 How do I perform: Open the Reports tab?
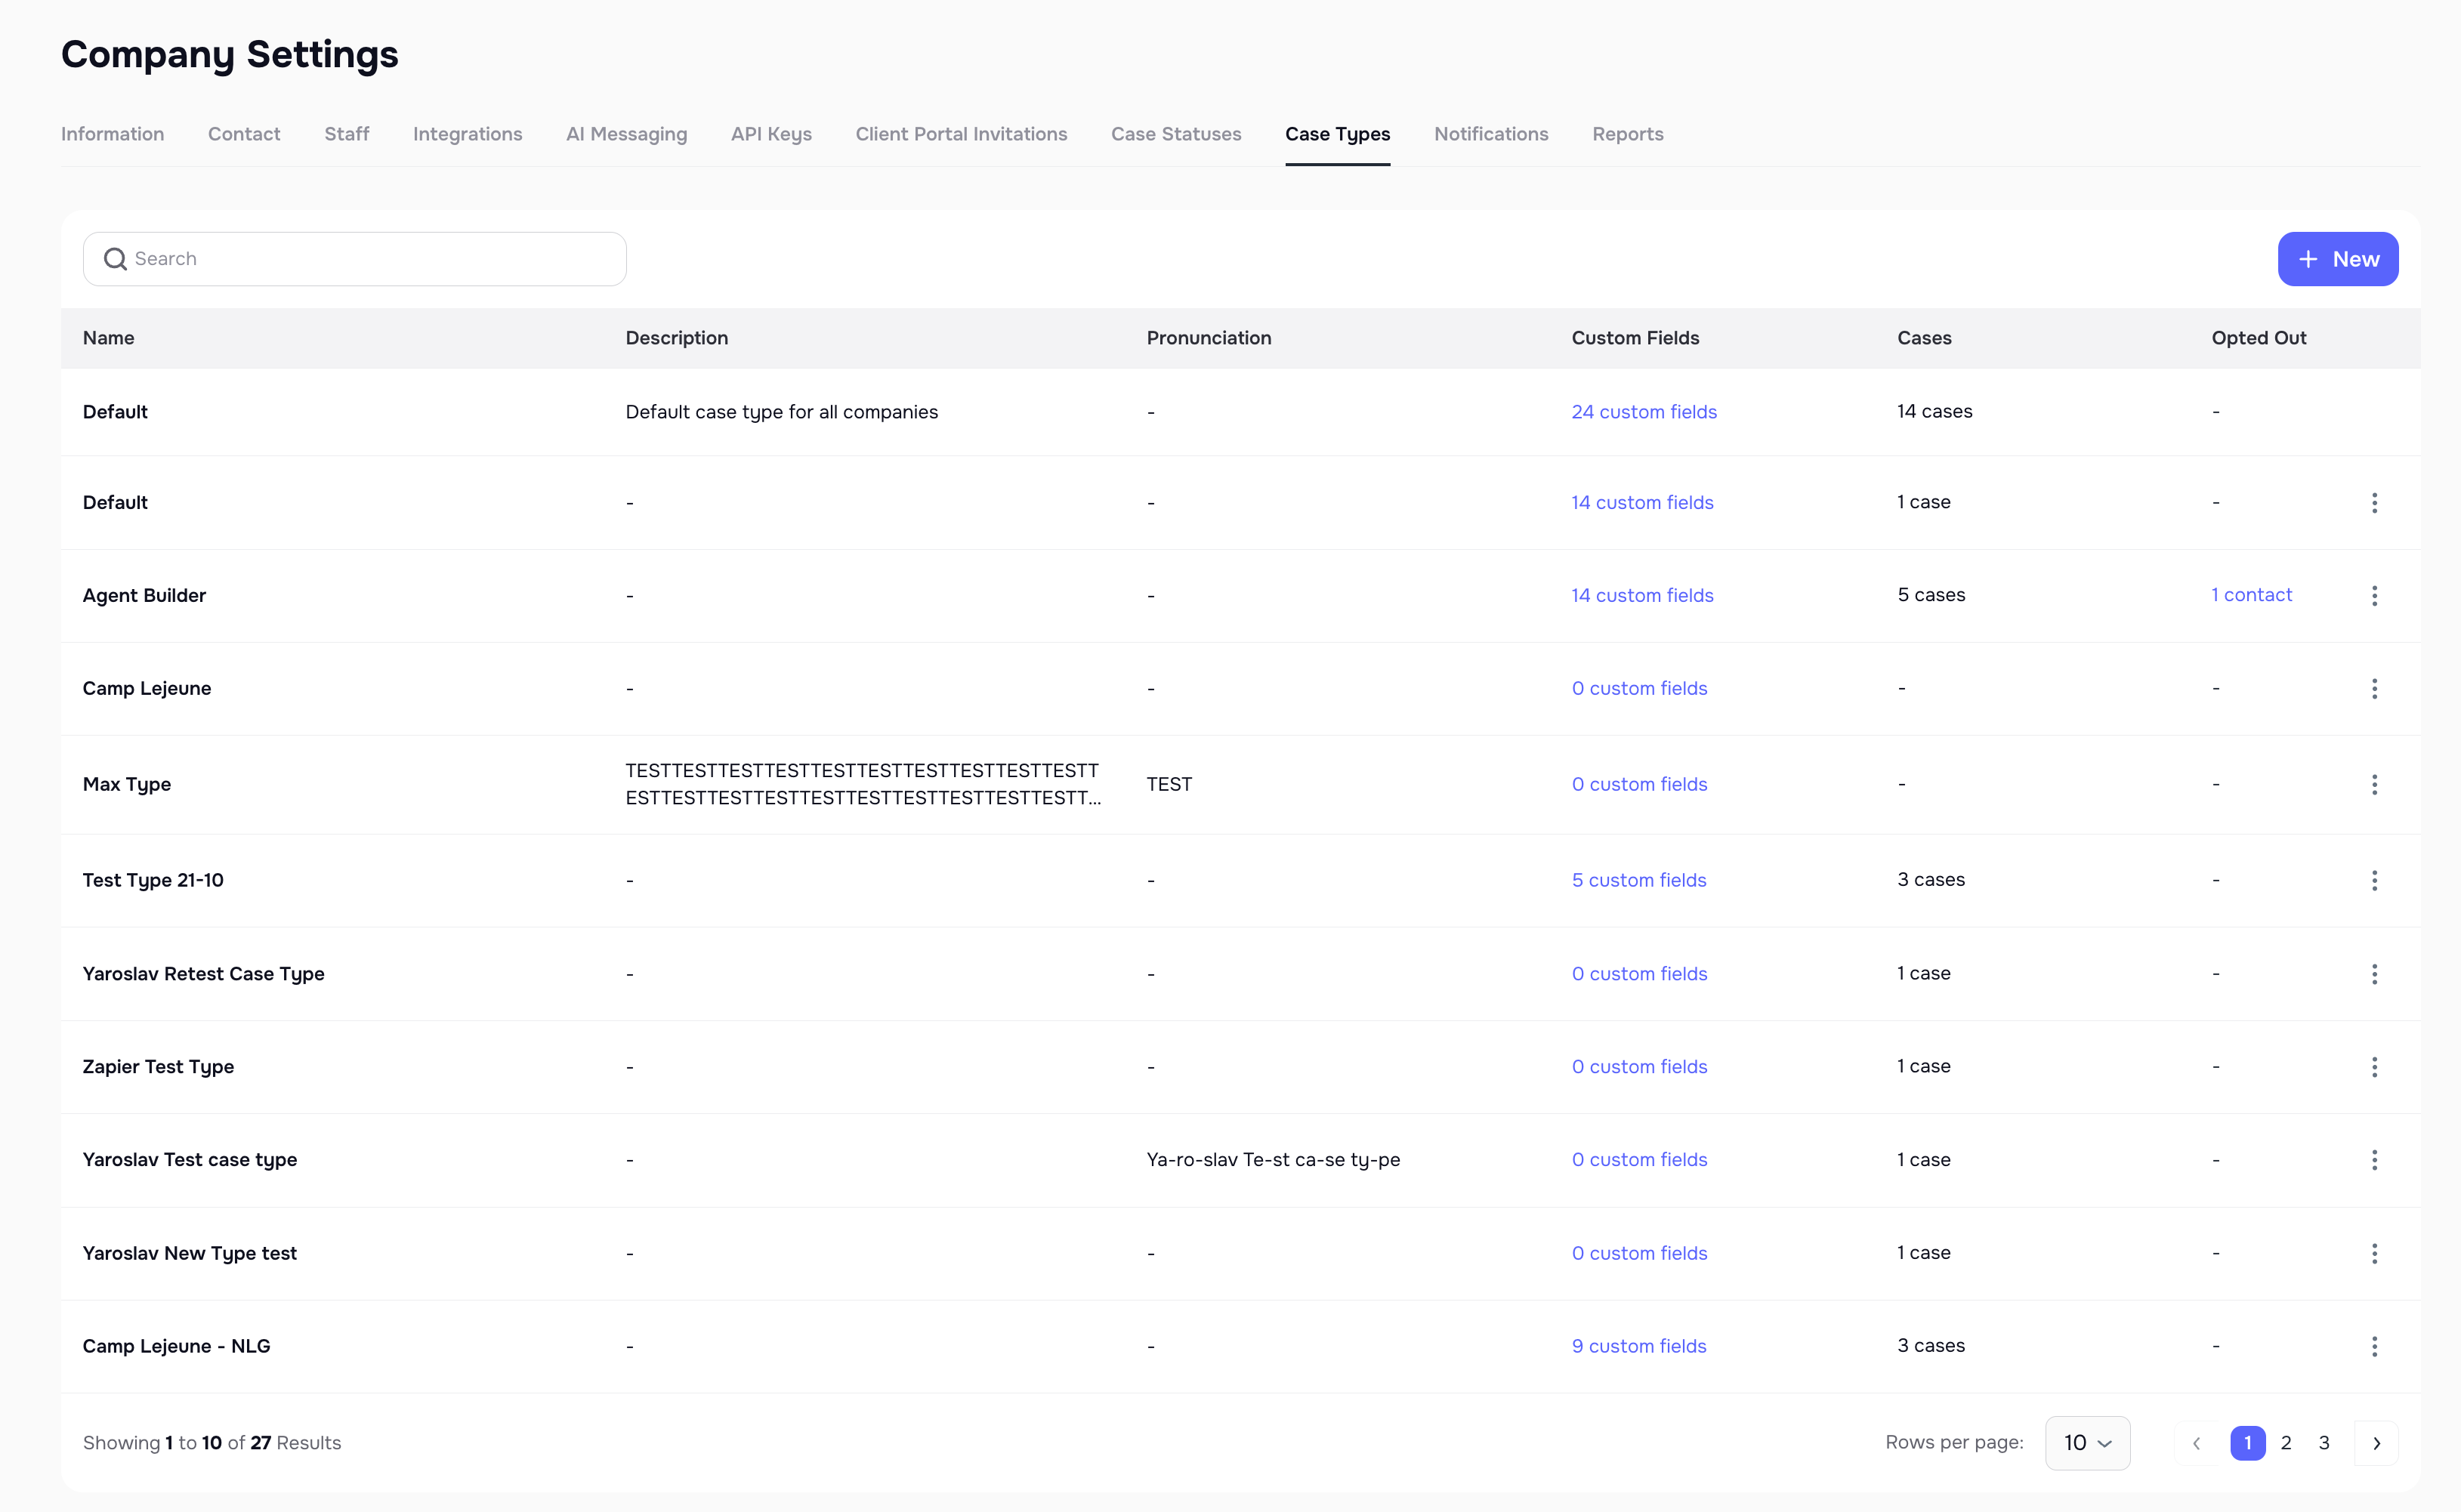tap(1627, 134)
